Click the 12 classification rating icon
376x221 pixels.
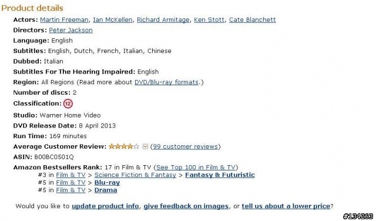tap(68, 103)
